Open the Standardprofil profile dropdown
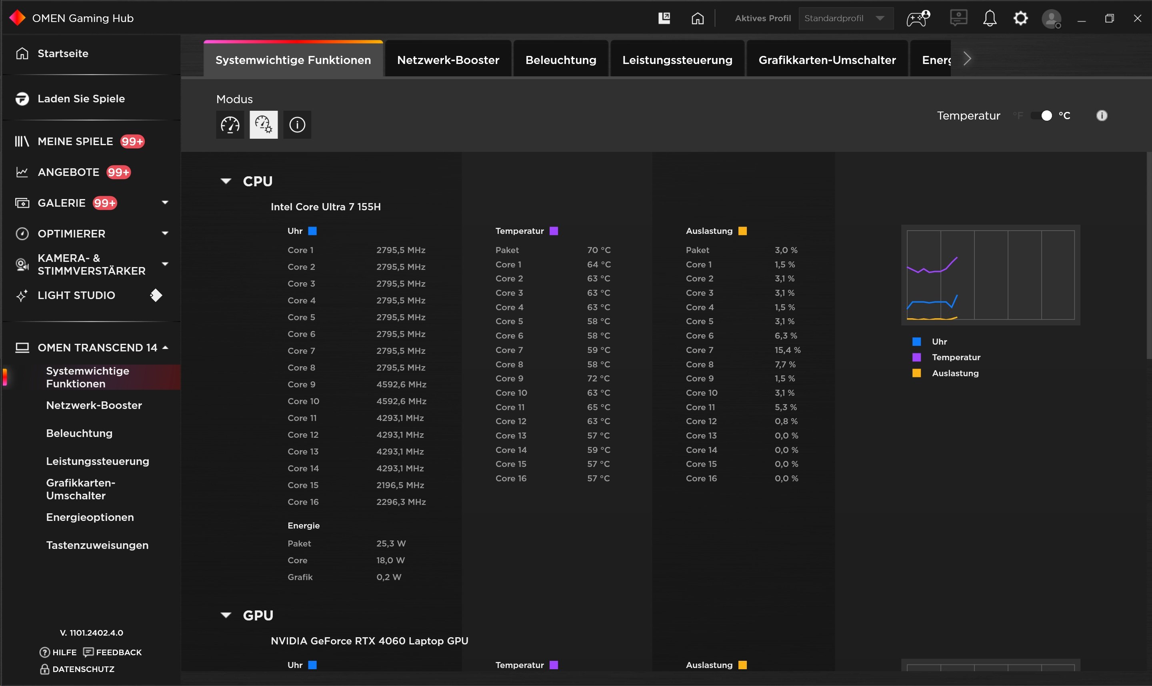This screenshot has width=1152, height=686. tap(881, 17)
